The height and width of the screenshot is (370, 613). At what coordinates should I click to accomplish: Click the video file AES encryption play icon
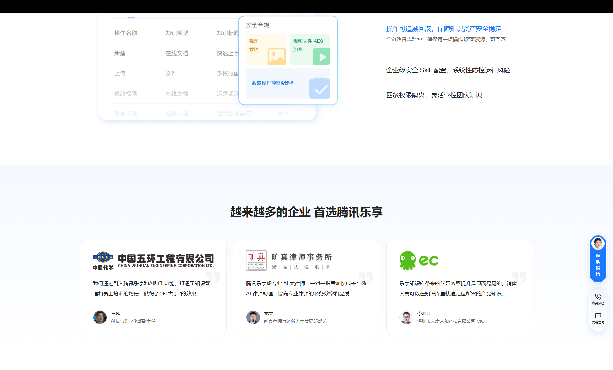tap(322, 56)
